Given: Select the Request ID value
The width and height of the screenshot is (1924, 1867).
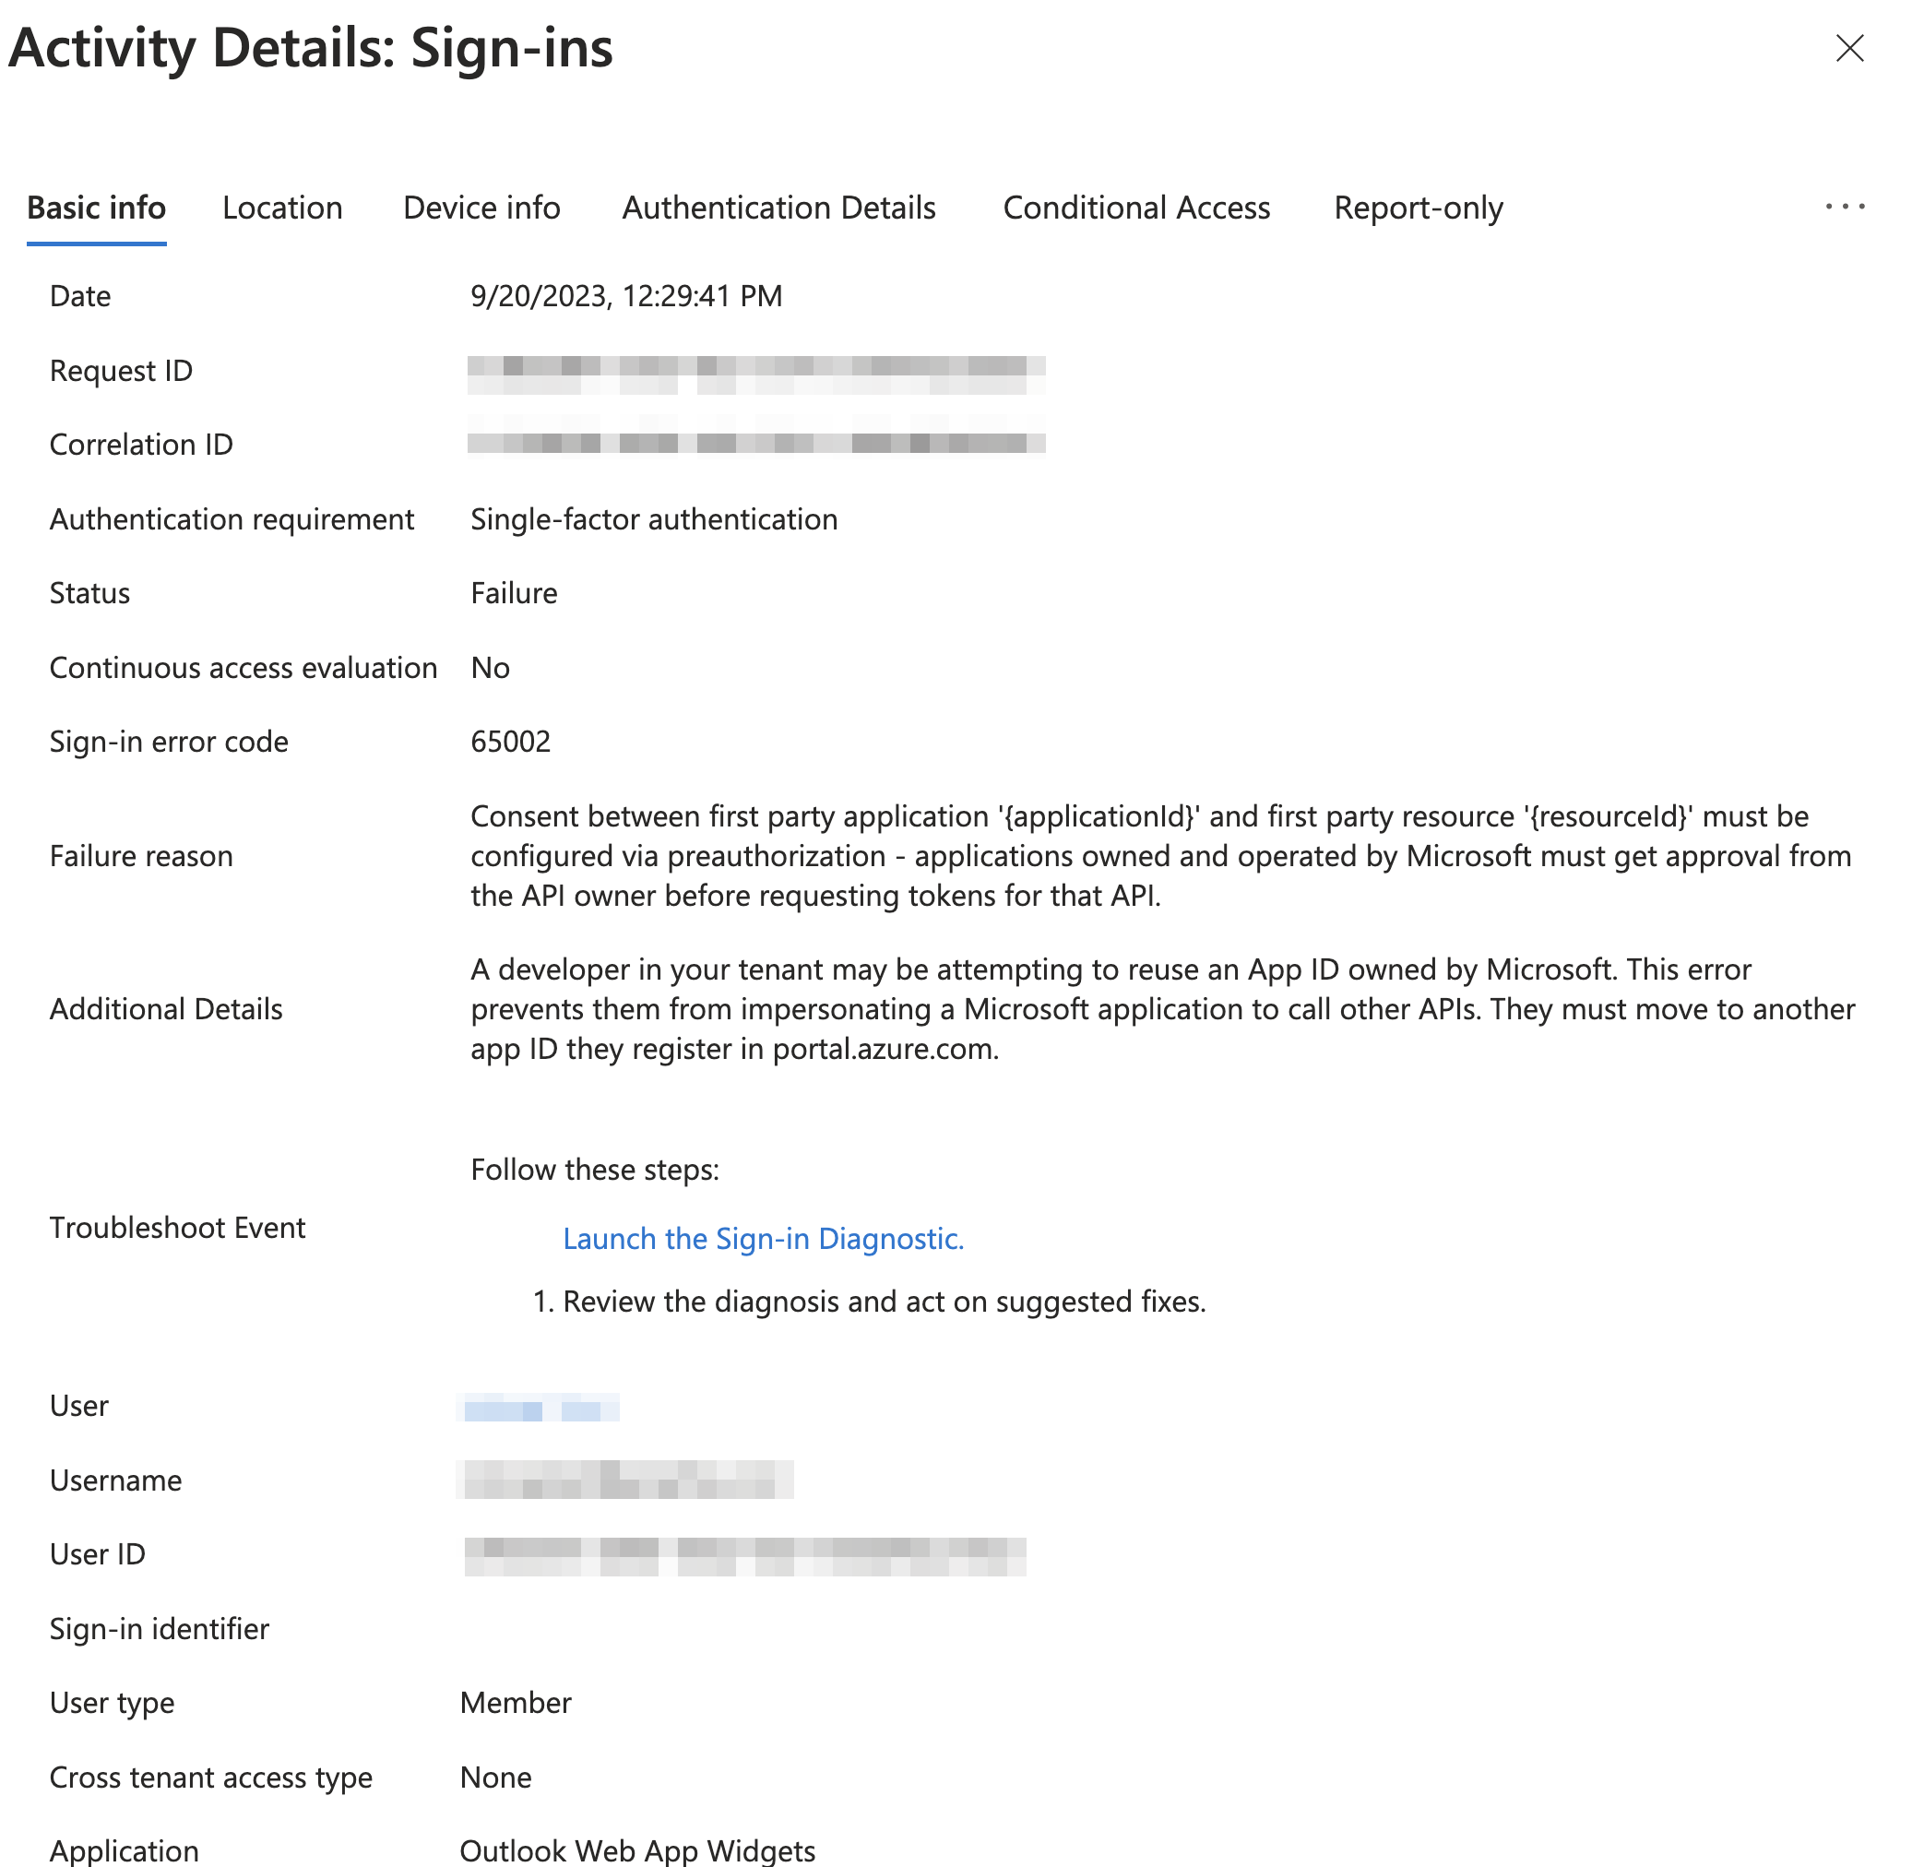Looking at the screenshot, I should point(756,370).
